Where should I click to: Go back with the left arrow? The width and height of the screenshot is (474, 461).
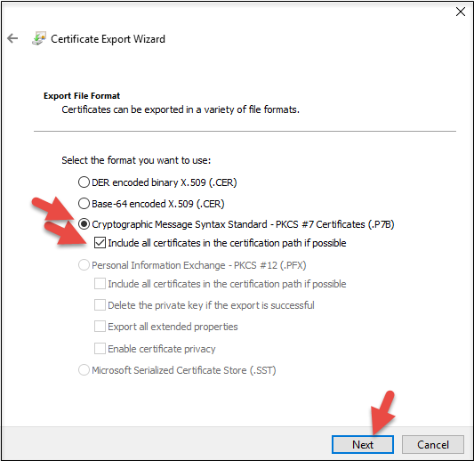(12, 38)
